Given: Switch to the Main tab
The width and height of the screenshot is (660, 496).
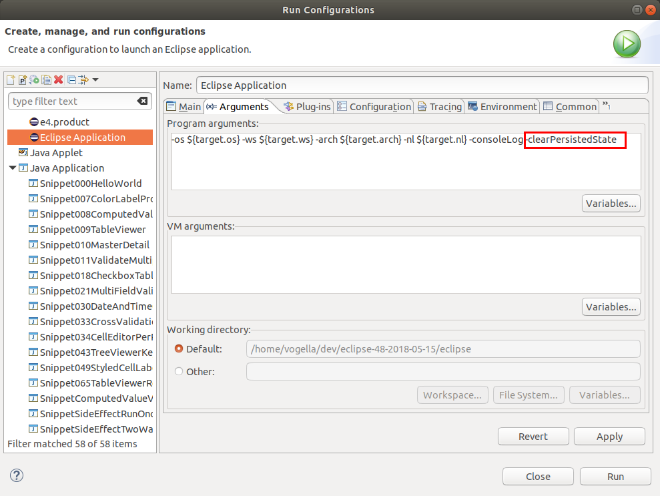Looking at the screenshot, I should click(x=184, y=107).
